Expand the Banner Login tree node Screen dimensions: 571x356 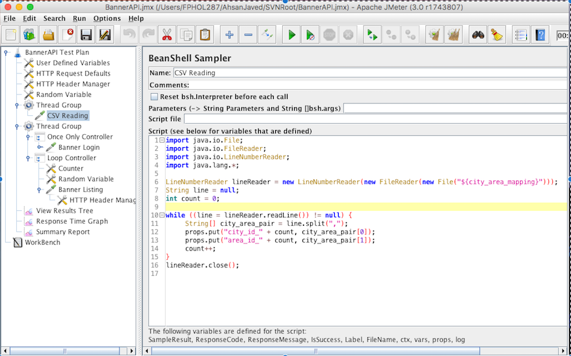click(39, 148)
